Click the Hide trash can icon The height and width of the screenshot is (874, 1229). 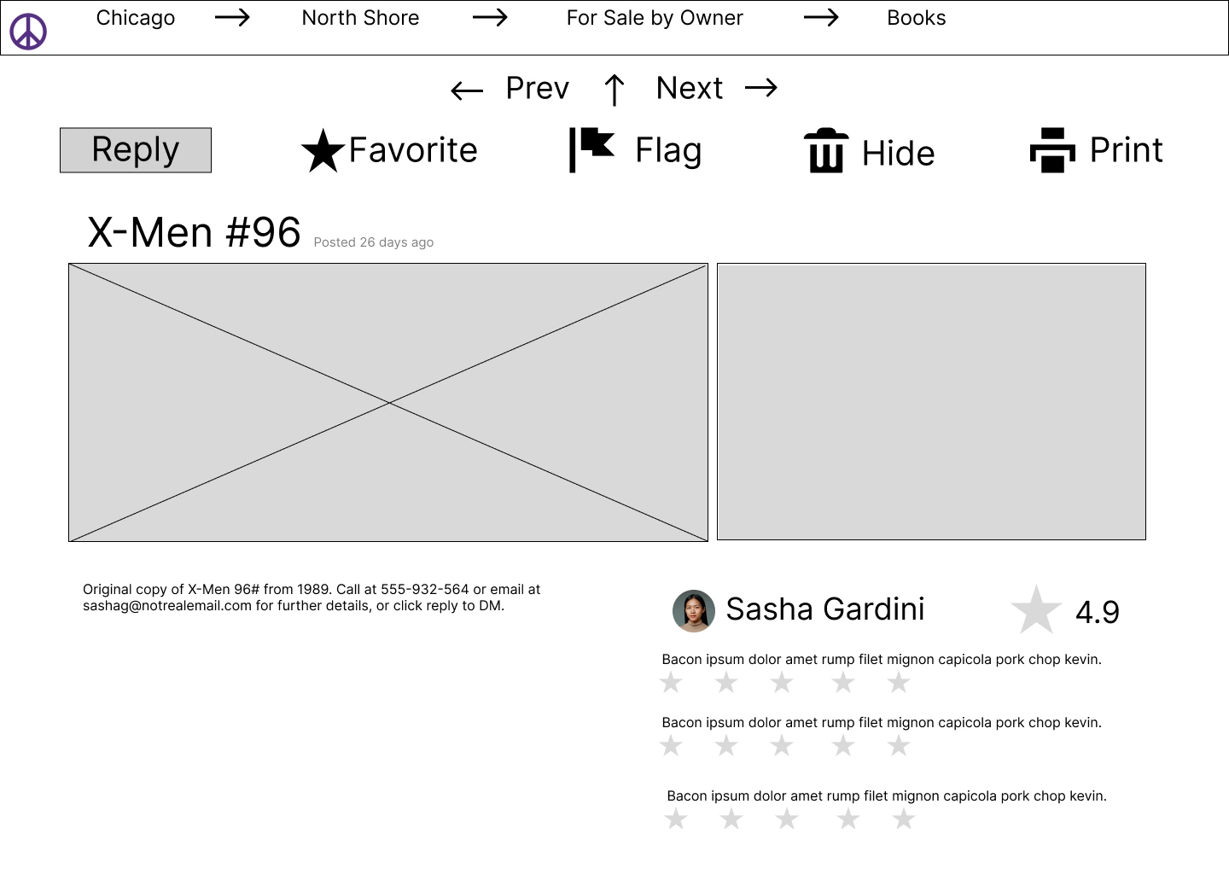tap(825, 151)
